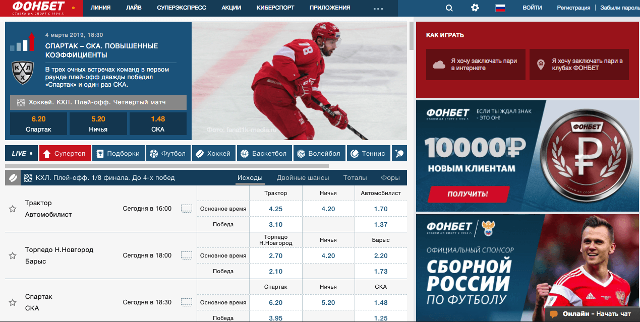This screenshot has width=640, height=322.
Task: Open the more menu three dots
Action: (x=378, y=9)
